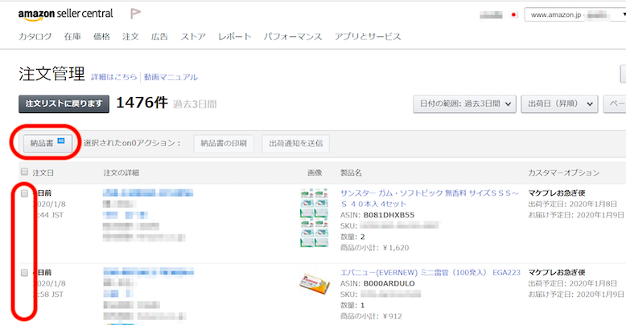Open the サンスター ガム・ソフトピック product link

[429, 198]
